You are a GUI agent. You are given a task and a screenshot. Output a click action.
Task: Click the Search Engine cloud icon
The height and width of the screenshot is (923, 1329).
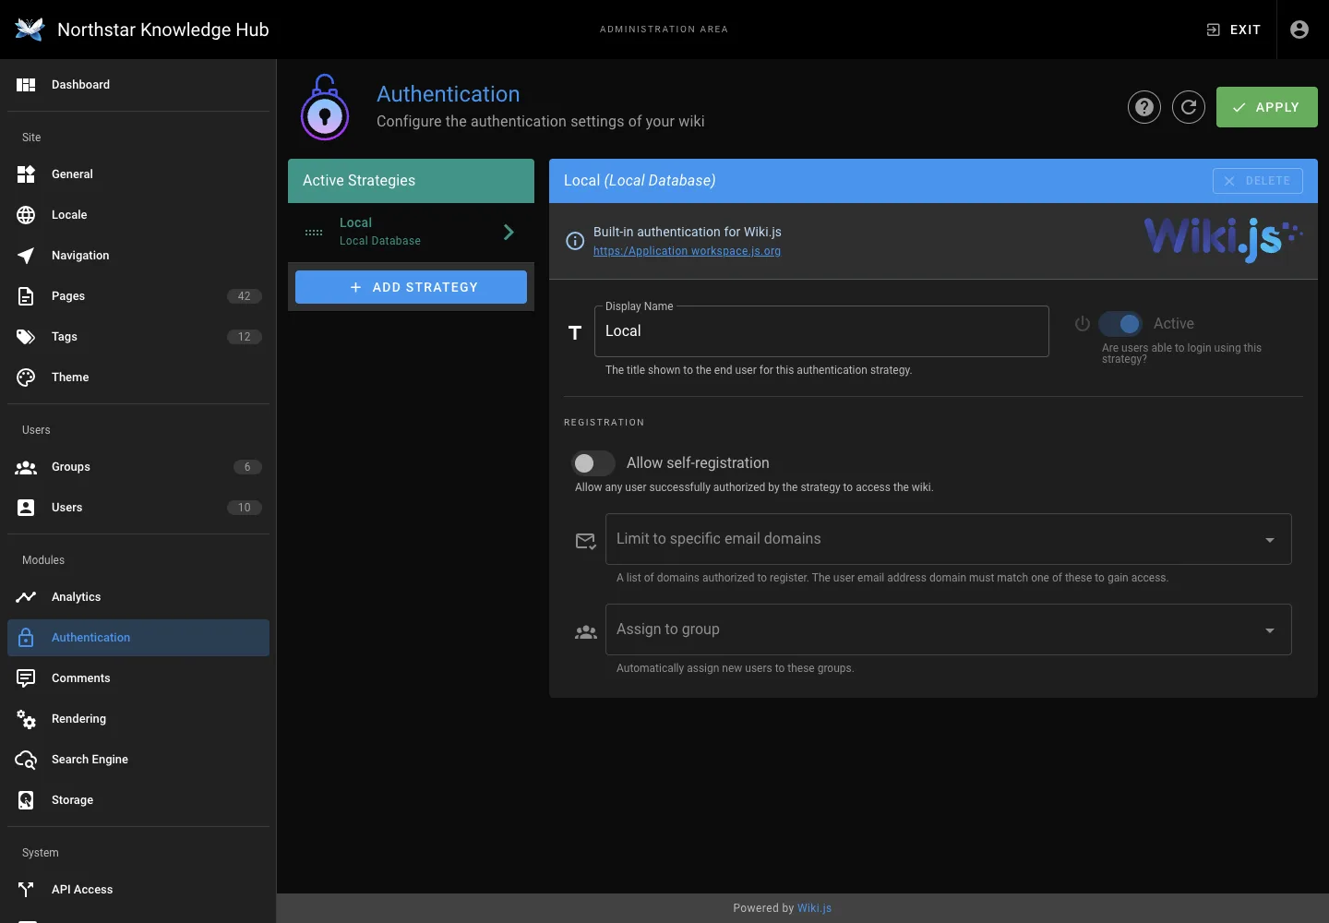click(x=26, y=760)
